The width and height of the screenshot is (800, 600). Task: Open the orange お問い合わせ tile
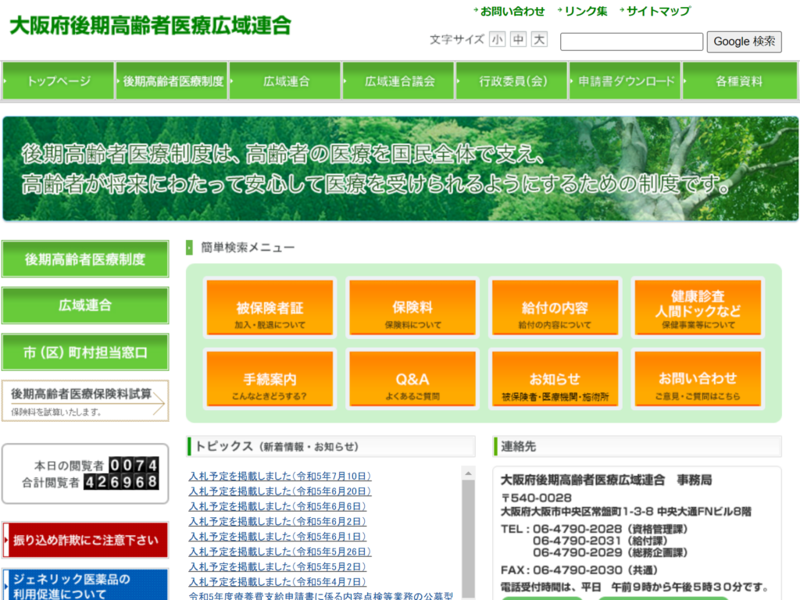(698, 379)
